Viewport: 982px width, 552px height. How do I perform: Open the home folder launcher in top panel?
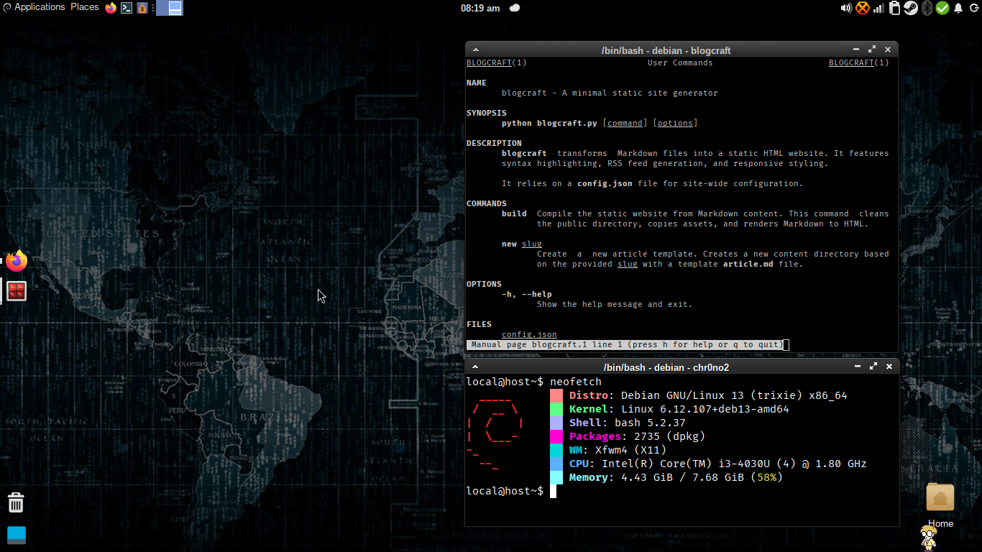(142, 8)
